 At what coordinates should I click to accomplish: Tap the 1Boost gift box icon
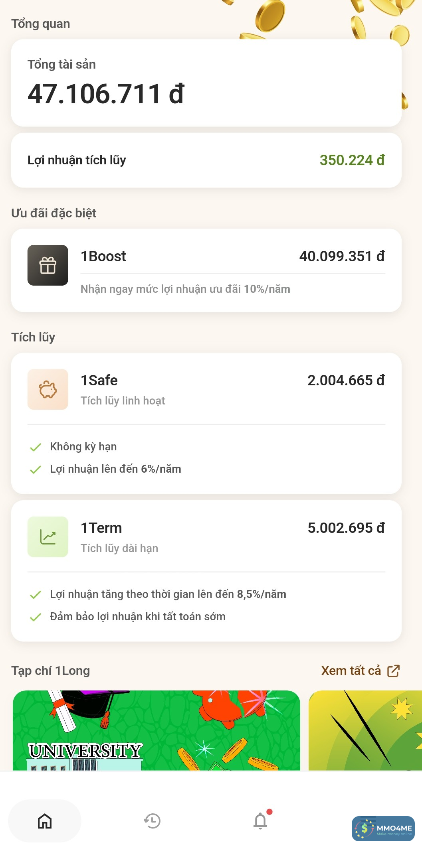(48, 265)
